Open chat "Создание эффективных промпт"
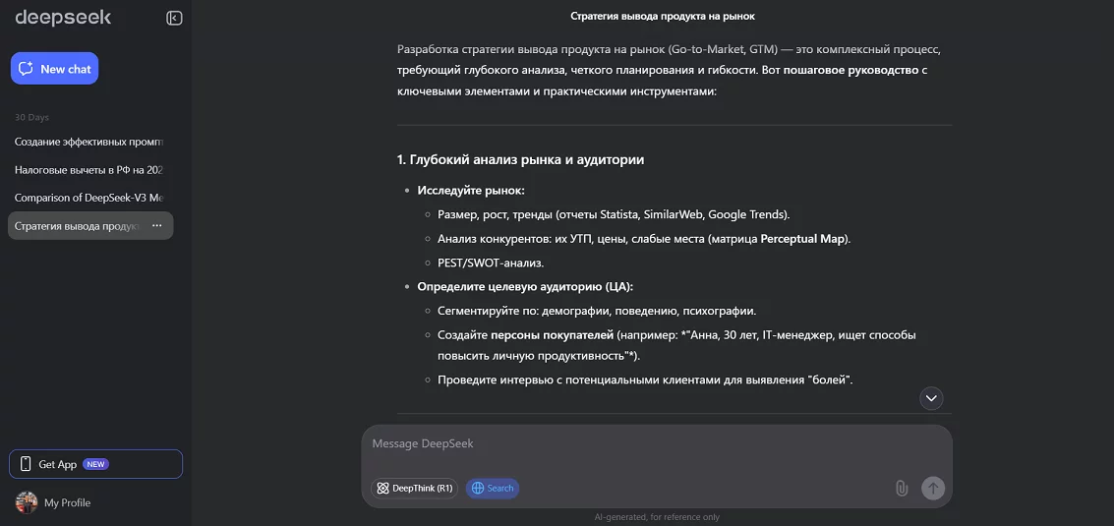The width and height of the screenshot is (1114, 526). tap(90, 142)
